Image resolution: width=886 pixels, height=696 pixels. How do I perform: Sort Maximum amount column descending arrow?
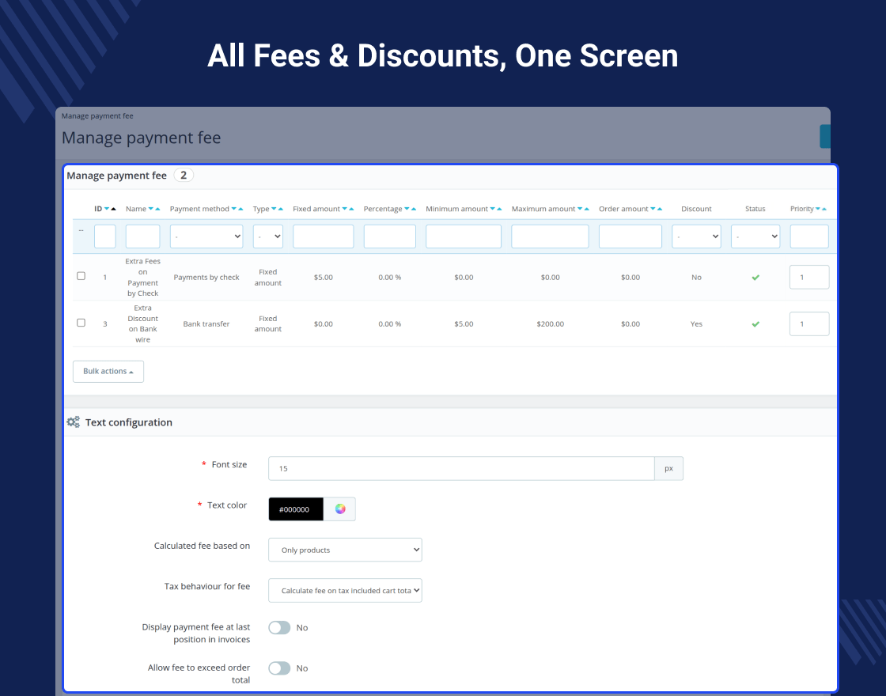[580, 209]
